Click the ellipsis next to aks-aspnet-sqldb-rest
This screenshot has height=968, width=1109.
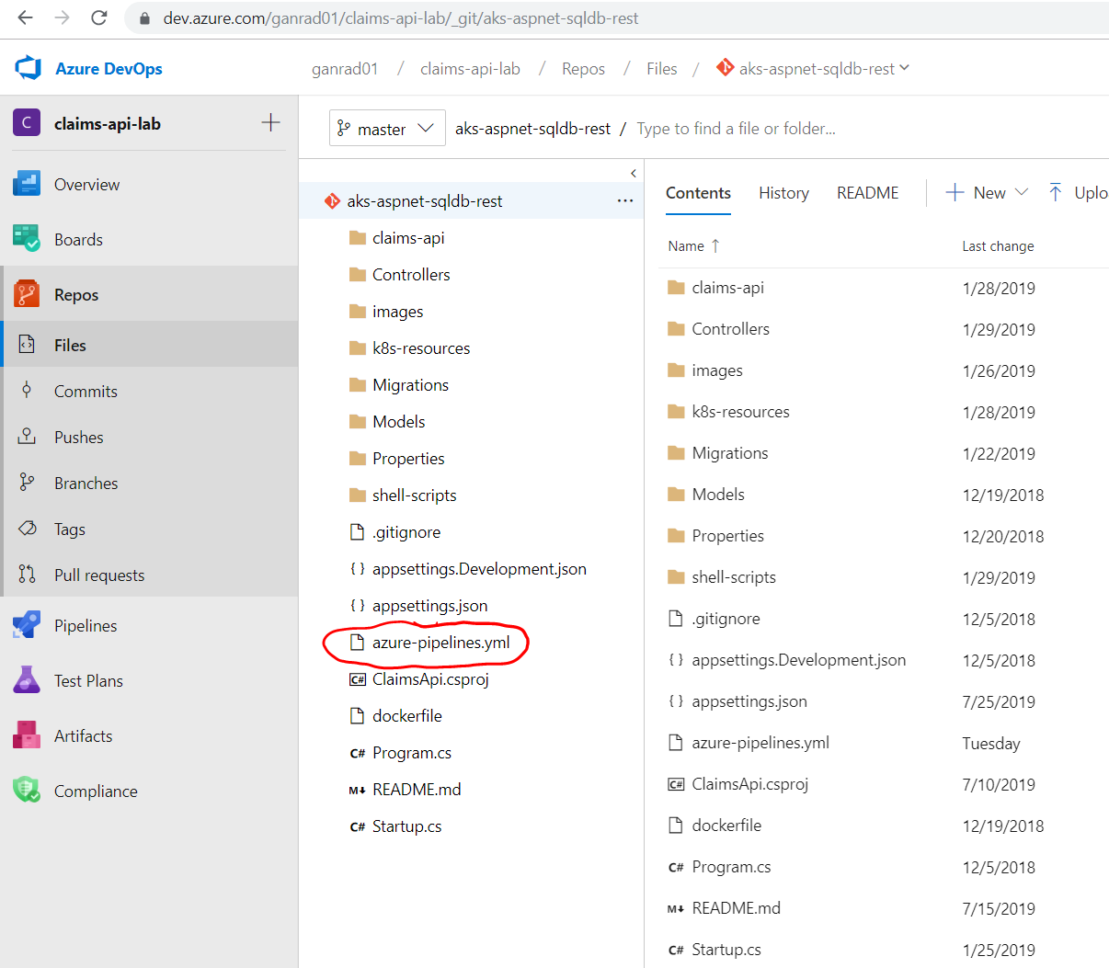tap(625, 200)
